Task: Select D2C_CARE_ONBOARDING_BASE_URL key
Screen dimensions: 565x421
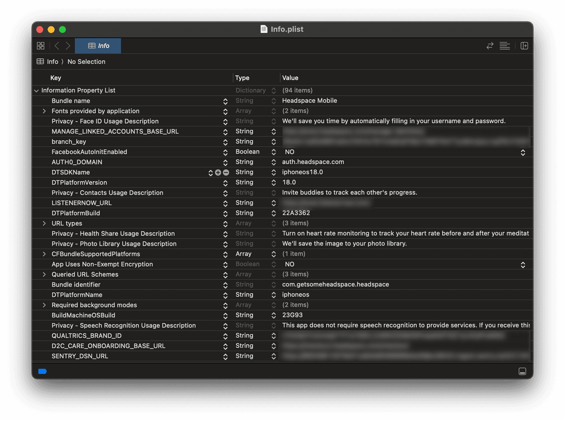Action: pos(108,346)
